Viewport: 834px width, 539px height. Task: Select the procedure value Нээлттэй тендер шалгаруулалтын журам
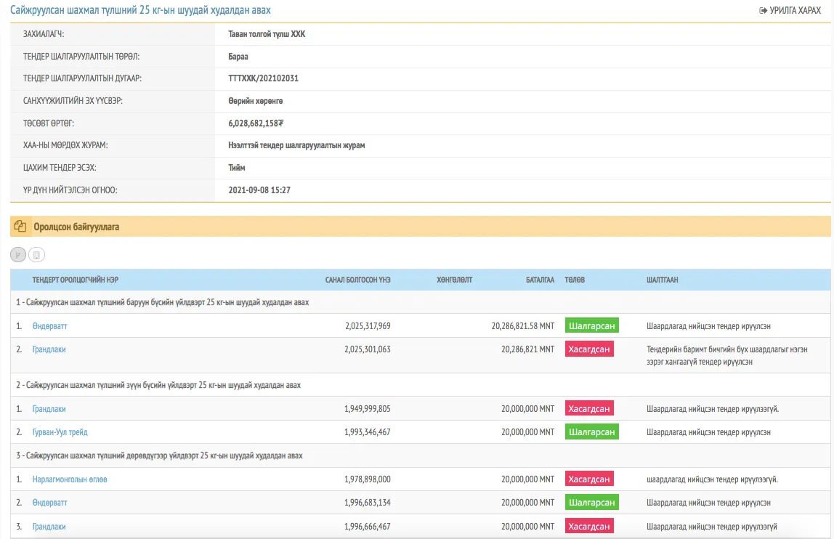pos(297,145)
